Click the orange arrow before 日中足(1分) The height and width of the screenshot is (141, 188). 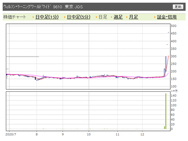(x=33, y=17)
